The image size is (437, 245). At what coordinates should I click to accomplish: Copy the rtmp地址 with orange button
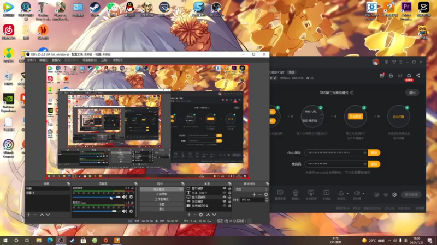coord(374,152)
